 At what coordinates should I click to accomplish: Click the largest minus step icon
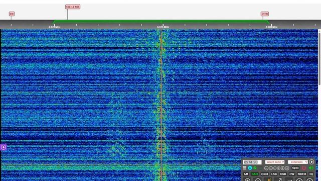coord(266,168)
